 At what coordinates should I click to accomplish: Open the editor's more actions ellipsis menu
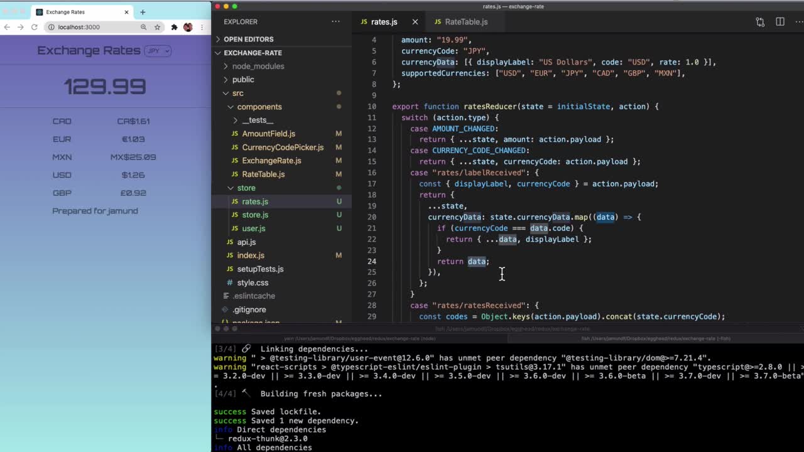[x=799, y=21]
